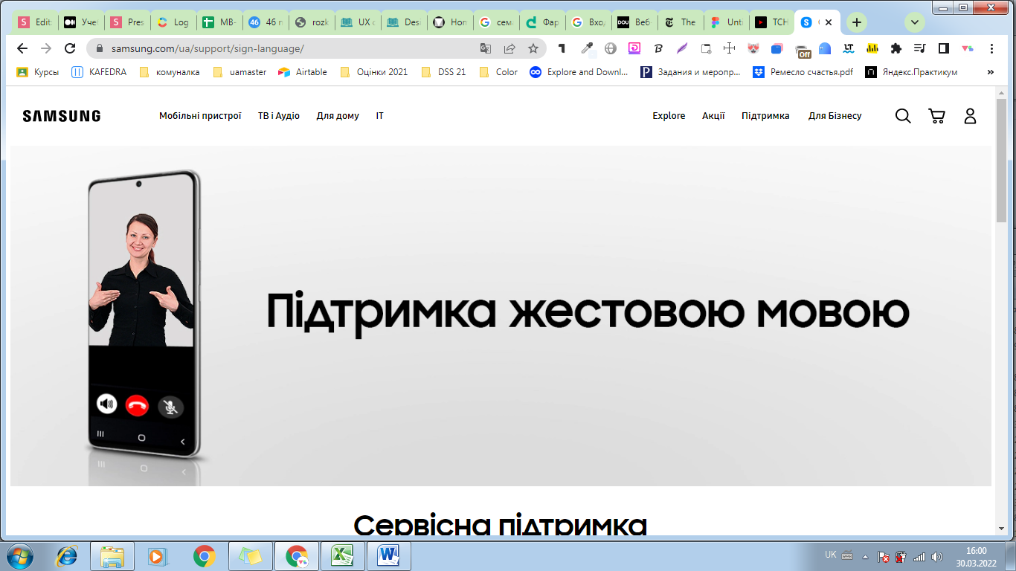Open the DSS 21 bookmark folder
Image resolution: width=1016 pixels, height=571 pixels.
(x=443, y=72)
